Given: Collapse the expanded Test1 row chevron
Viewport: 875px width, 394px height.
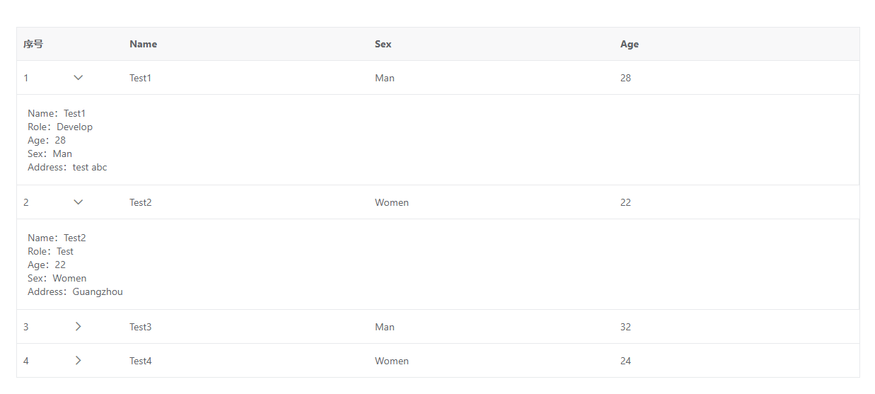Looking at the screenshot, I should pyautogui.click(x=79, y=78).
